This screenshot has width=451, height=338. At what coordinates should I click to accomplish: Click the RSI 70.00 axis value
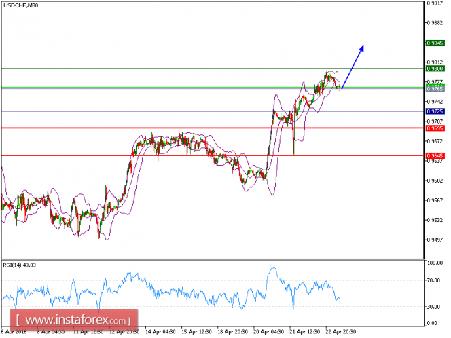[434, 280]
